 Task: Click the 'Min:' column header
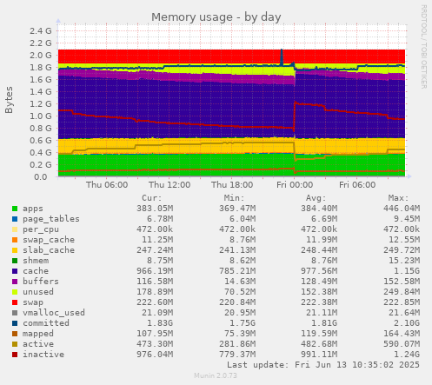234,198
